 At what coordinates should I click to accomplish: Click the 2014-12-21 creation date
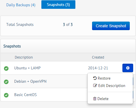(98, 68)
